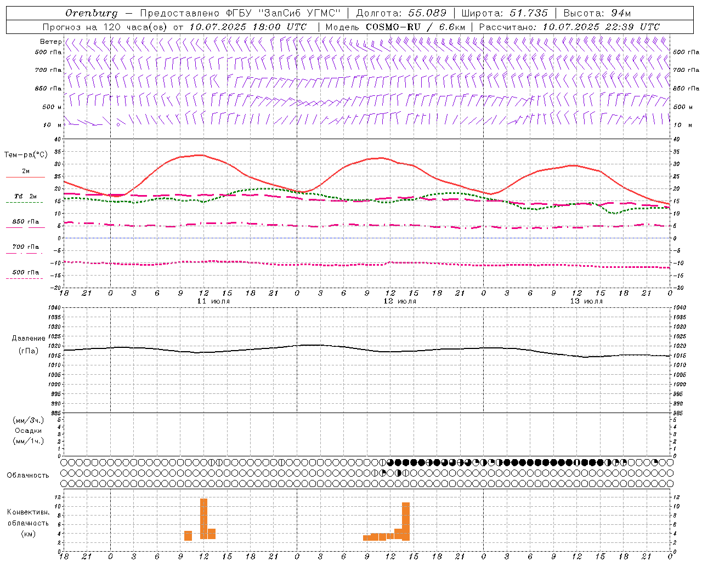Click the "Ветер" wind panel label
This screenshot has width=702, height=561.
point(50,42)
